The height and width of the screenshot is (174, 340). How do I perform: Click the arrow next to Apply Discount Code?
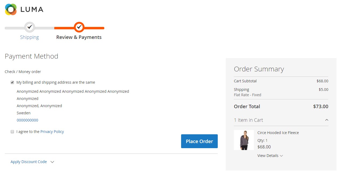[52, 162]
